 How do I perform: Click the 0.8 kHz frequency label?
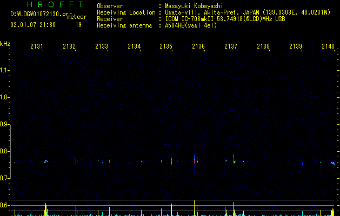tap(4, 151)
